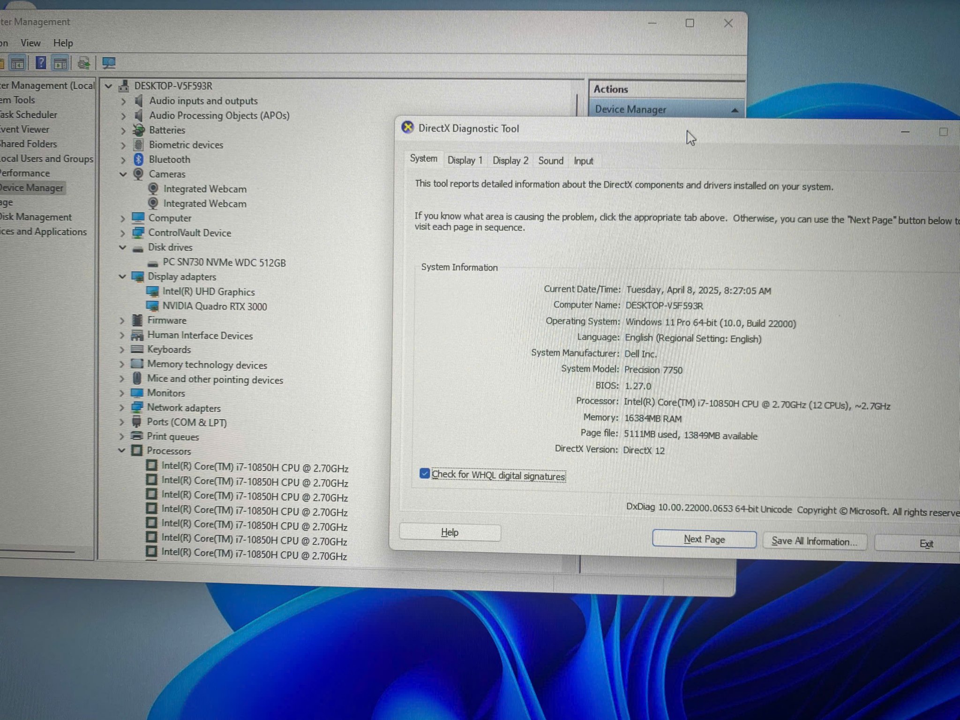Open the Sound tab in DxDiag
The width and height of the screenshot is (960, 720).
[550, 161]
